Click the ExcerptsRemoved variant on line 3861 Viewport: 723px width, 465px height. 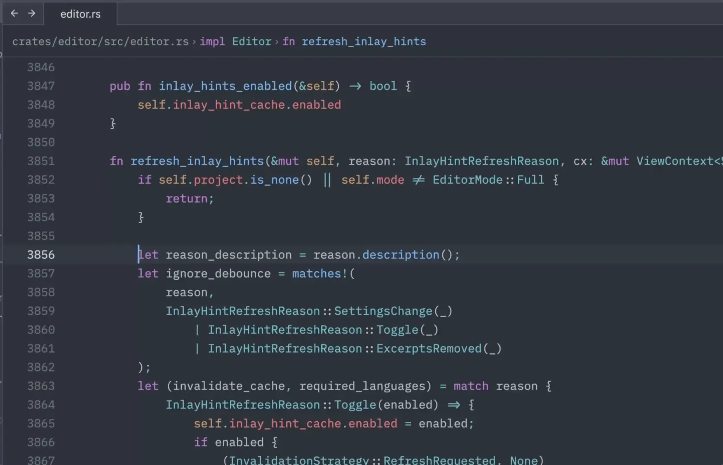tap(429, 349)
